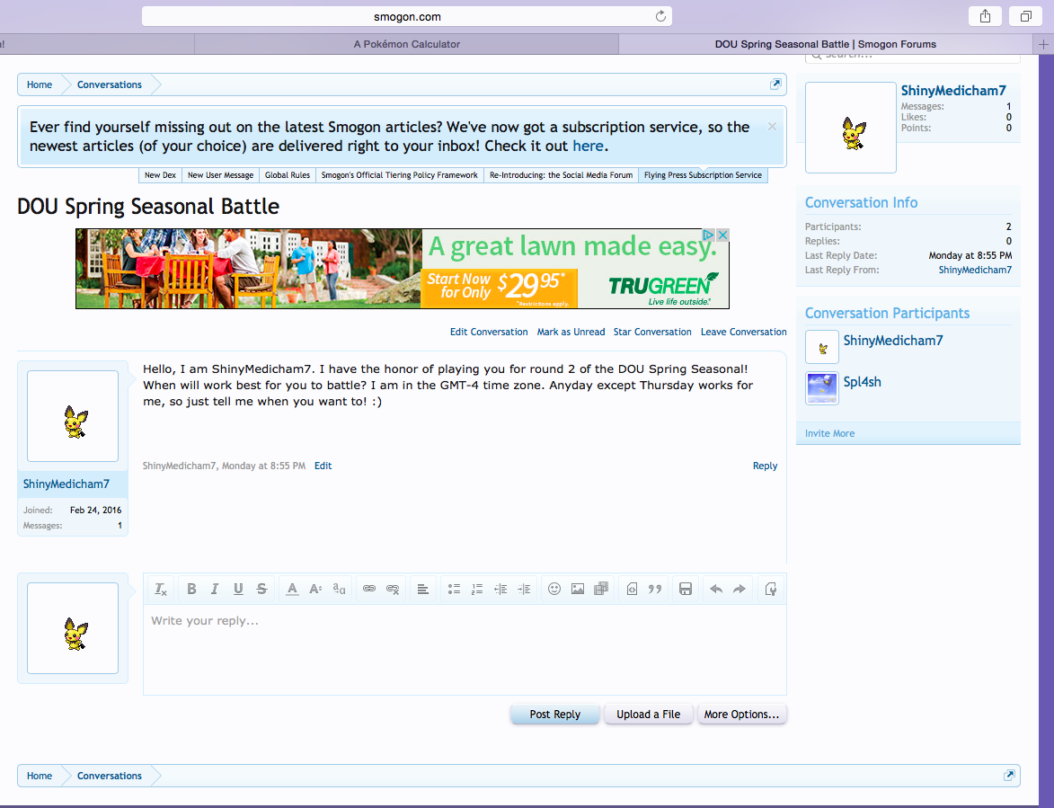This screenshot has height=808, width=1054.
Task: Click the undo arrow in editor
Action: coord(716,589)
